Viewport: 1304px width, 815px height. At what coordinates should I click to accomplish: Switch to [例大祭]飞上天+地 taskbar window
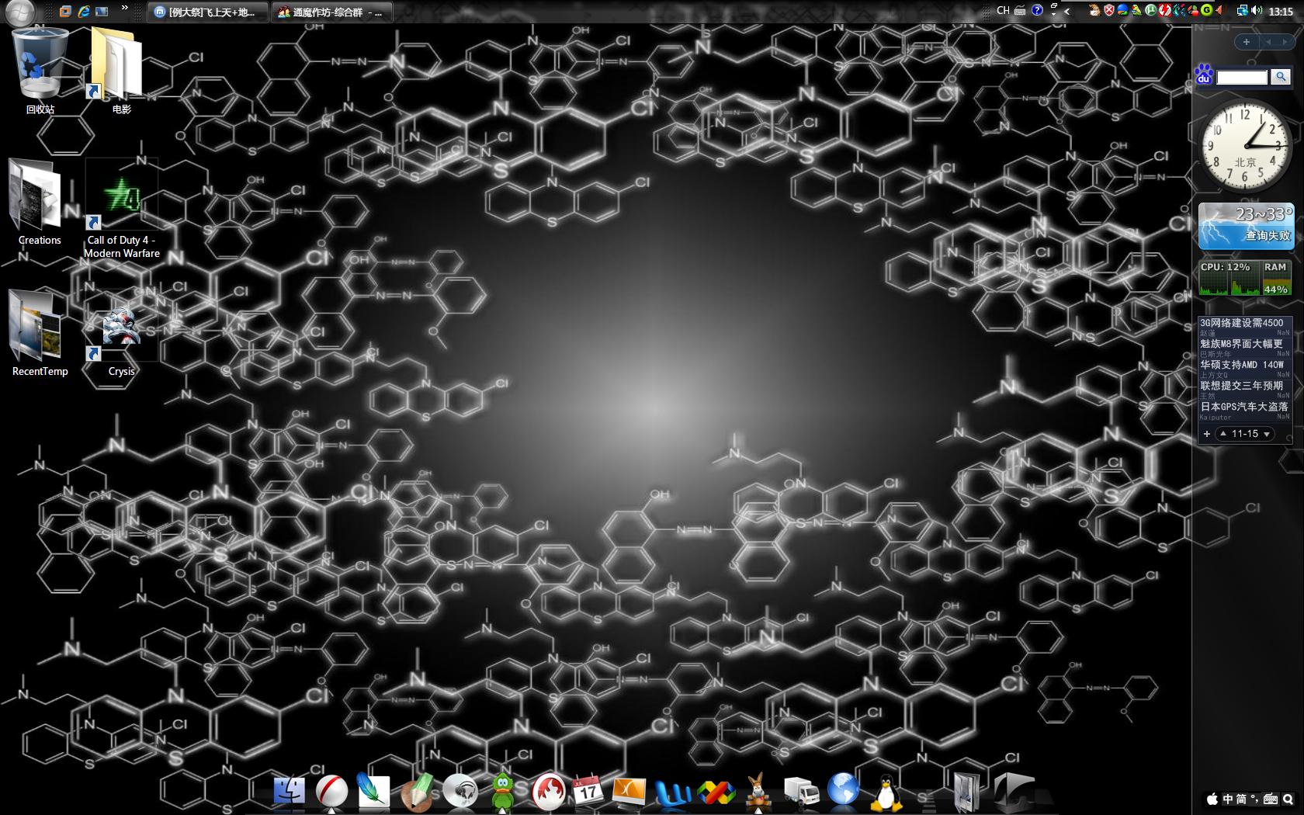[209, 12]
